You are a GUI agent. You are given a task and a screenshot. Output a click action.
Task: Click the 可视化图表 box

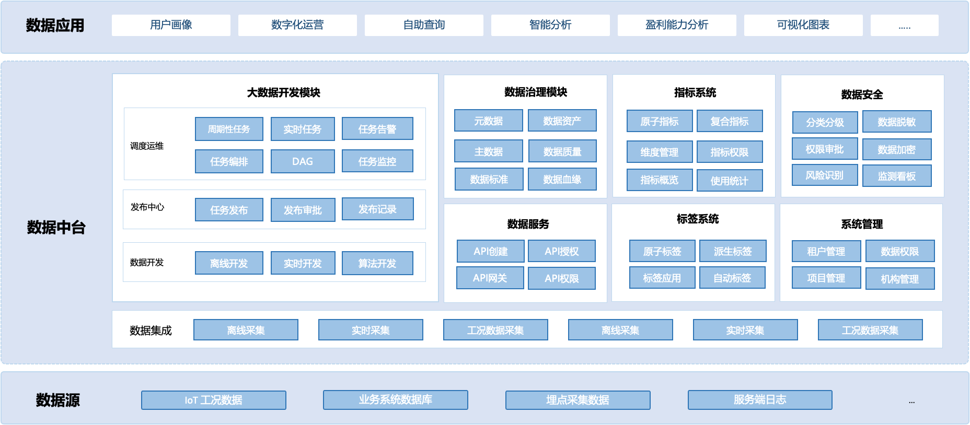pyautogui.click(x=803, y=25)
